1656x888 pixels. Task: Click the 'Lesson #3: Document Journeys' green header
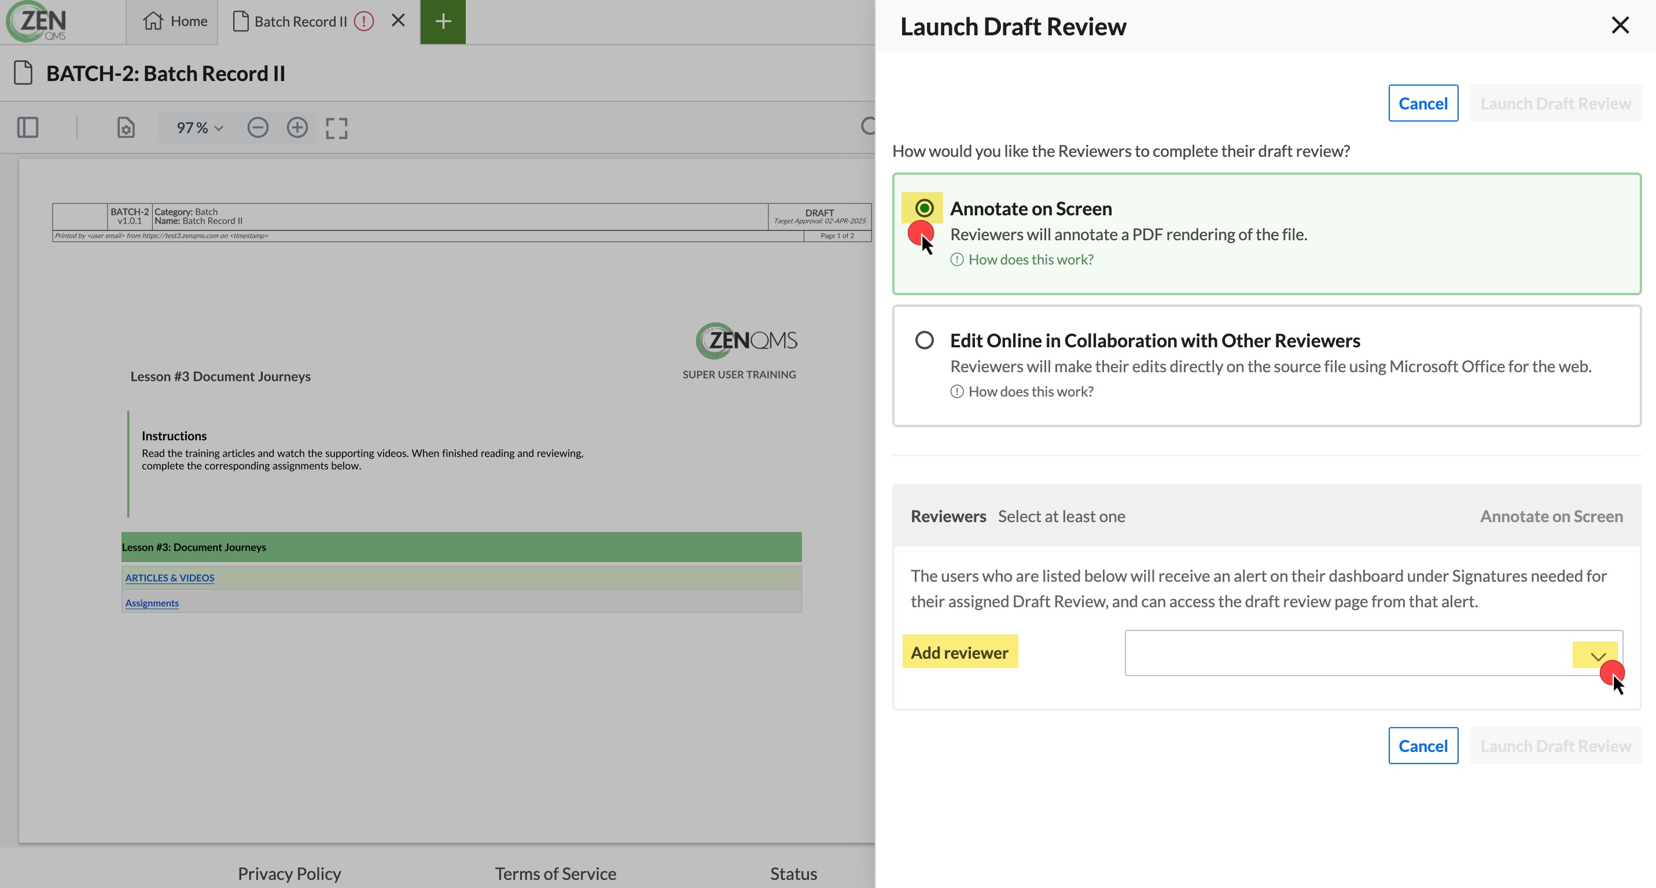tap(462, 546)
